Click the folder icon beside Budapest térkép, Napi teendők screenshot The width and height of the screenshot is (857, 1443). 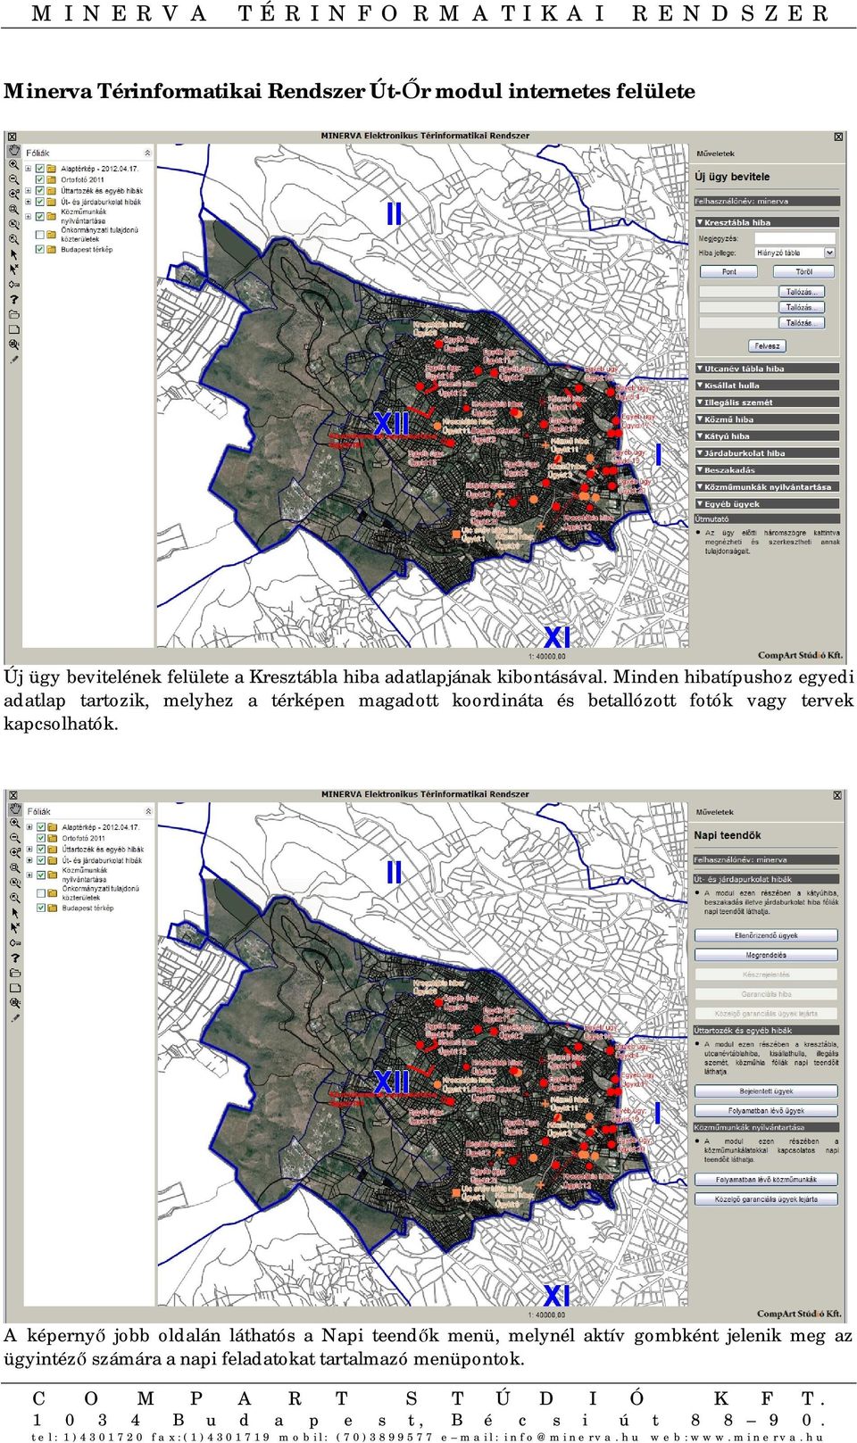[x=54, y=908]
